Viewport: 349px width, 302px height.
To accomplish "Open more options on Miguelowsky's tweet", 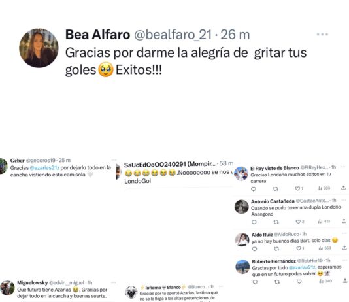I will 114,282.
